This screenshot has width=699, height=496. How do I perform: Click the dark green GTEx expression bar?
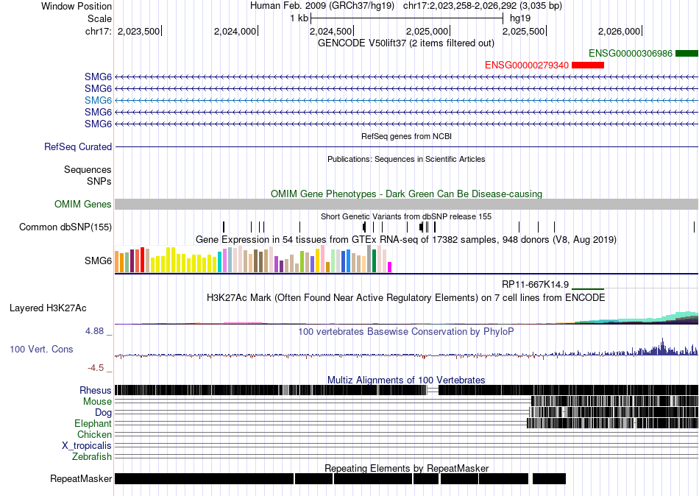(x=374, y=261)
